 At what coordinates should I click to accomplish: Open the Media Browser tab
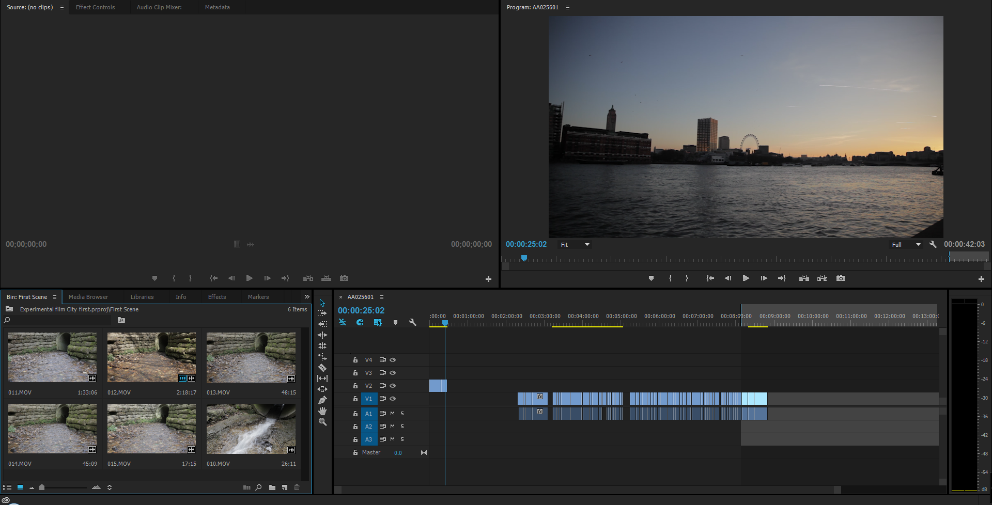click(88, 297)
